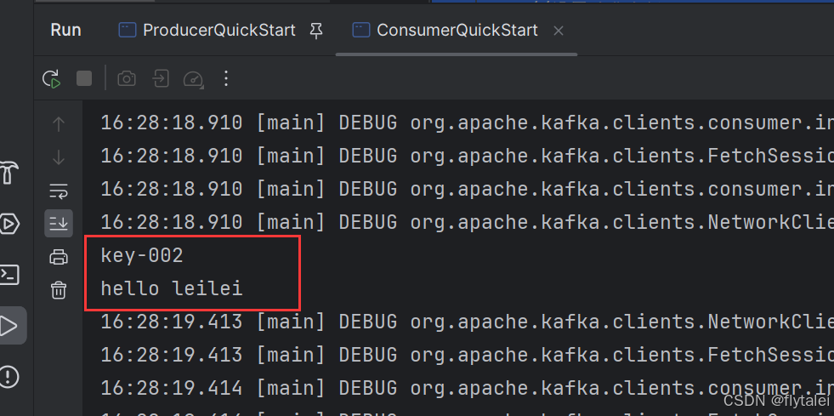Viewport: 834px width, 416px height.
Task: Stop the running process
Action: click(84, 79)
